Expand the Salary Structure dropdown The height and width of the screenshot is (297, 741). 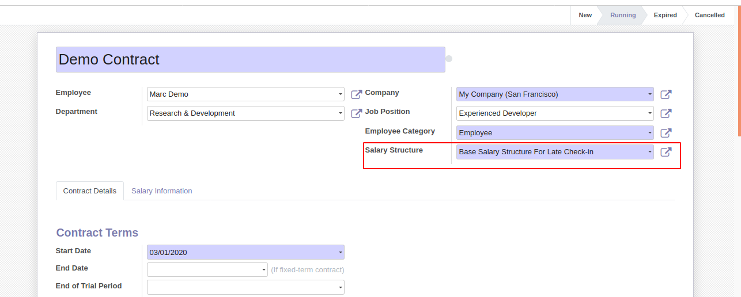649,152
